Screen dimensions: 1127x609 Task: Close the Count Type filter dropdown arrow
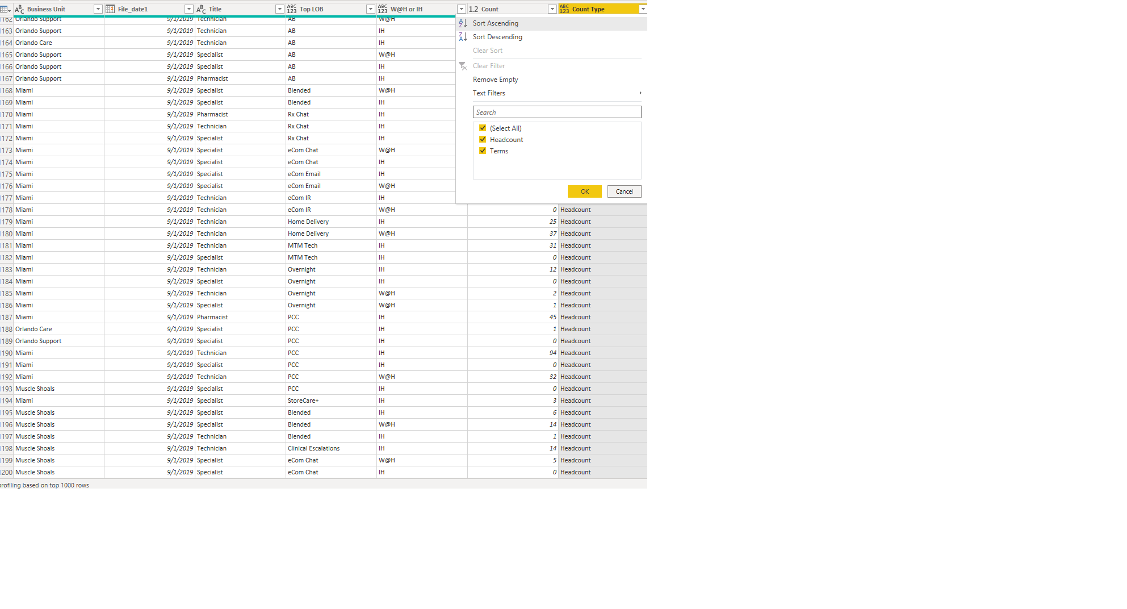tap(643, 9)
